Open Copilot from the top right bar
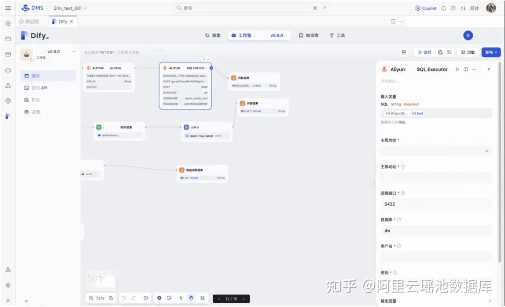This screenshot has height=307, width=505. [x=425, y=7]
